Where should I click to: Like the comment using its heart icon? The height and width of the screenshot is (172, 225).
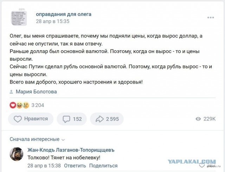[x=212, y=166]
